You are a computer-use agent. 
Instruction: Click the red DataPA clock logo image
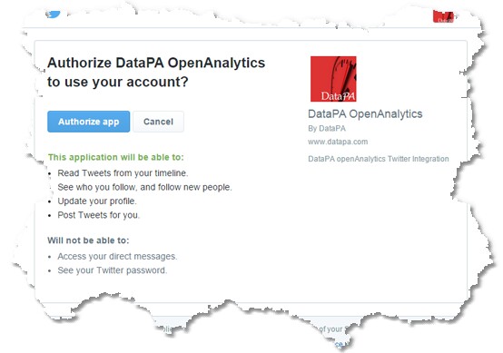click(333, 79)
